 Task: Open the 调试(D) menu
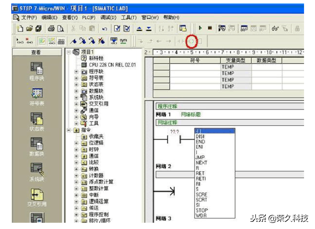108,17
